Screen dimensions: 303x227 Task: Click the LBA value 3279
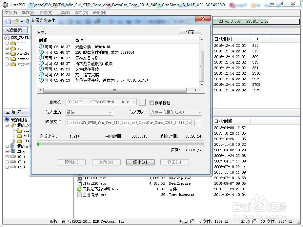[x=256, y=90]
